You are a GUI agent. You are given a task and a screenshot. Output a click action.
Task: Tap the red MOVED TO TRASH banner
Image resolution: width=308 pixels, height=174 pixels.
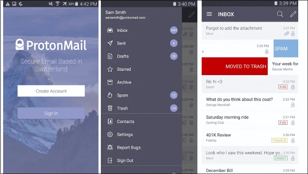(x=235, y=66)
